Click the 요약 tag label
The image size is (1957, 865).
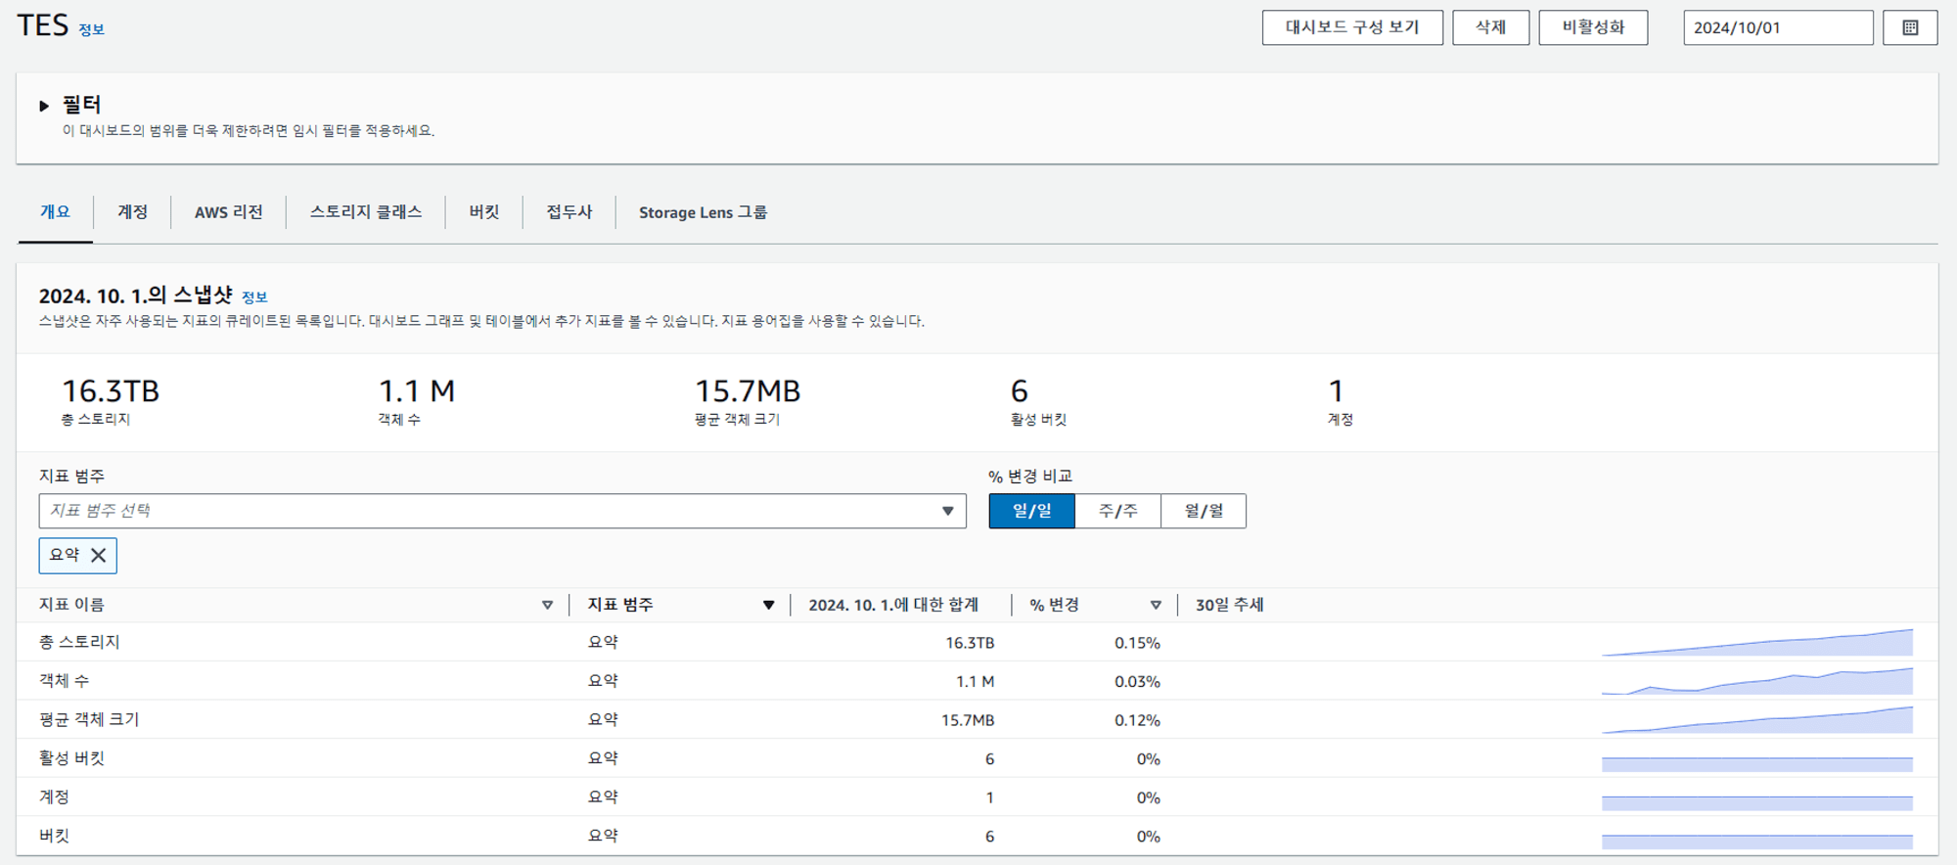[65, 555]
